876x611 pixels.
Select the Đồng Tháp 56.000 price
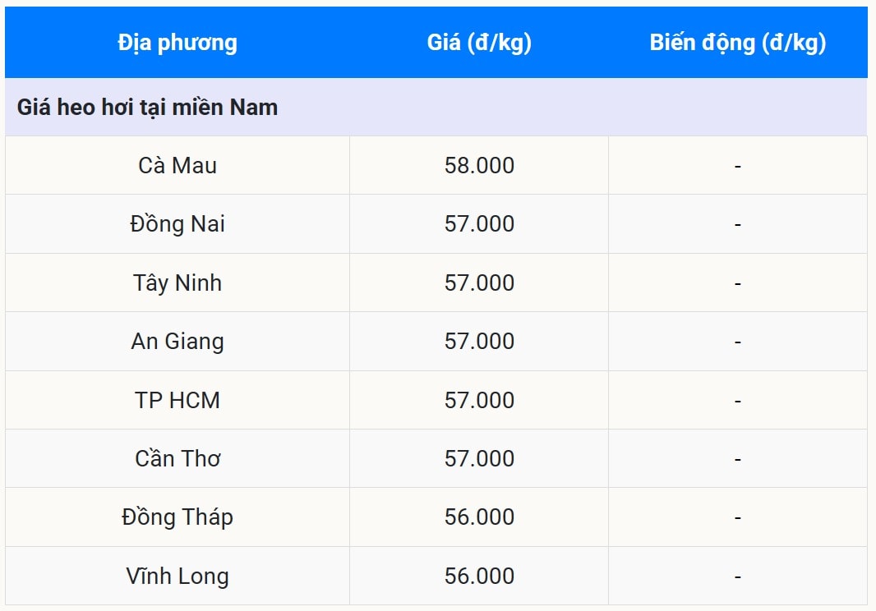click(x=479, y=517)
